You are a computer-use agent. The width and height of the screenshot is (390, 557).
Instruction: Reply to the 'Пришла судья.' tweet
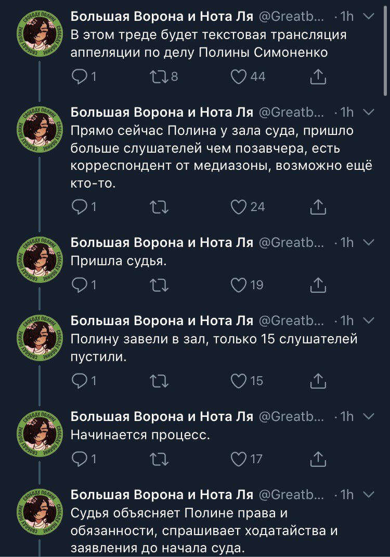coord(79,285)
